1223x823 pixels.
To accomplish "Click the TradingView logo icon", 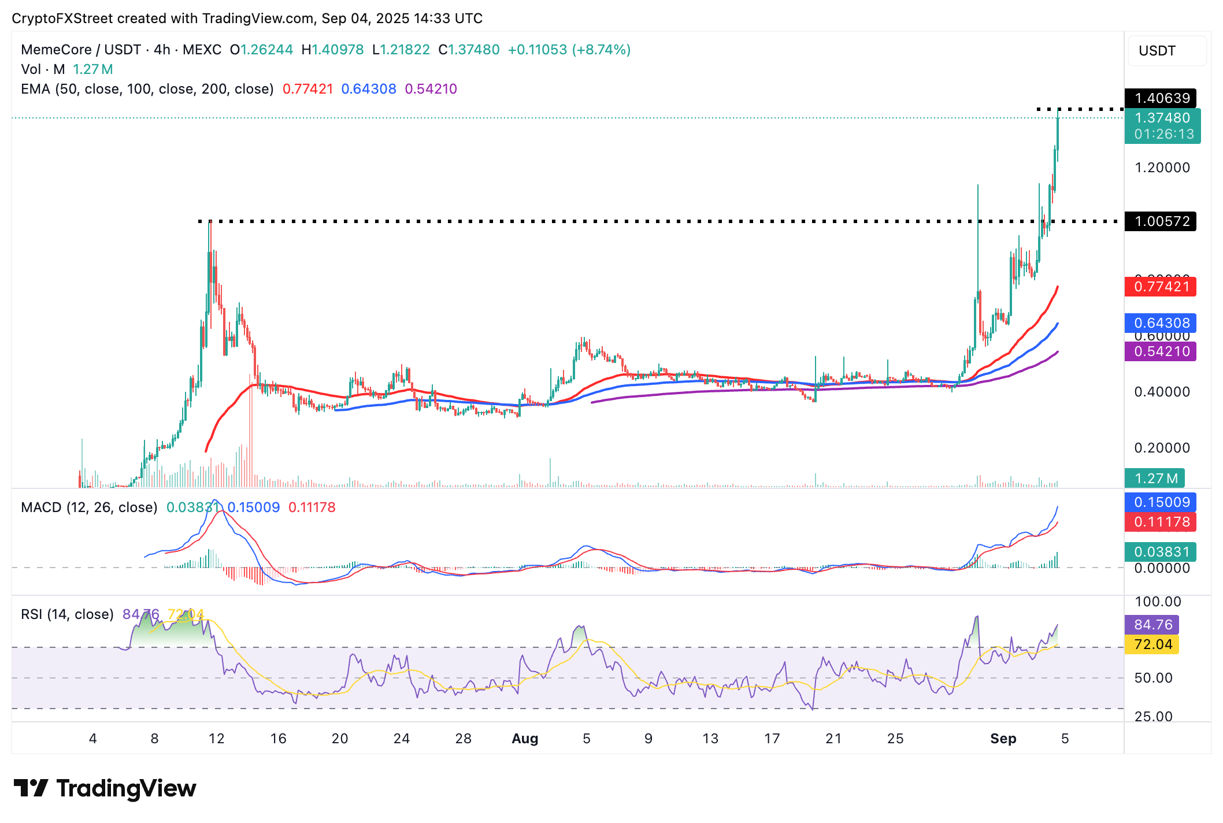I will [x=30, y=788].
